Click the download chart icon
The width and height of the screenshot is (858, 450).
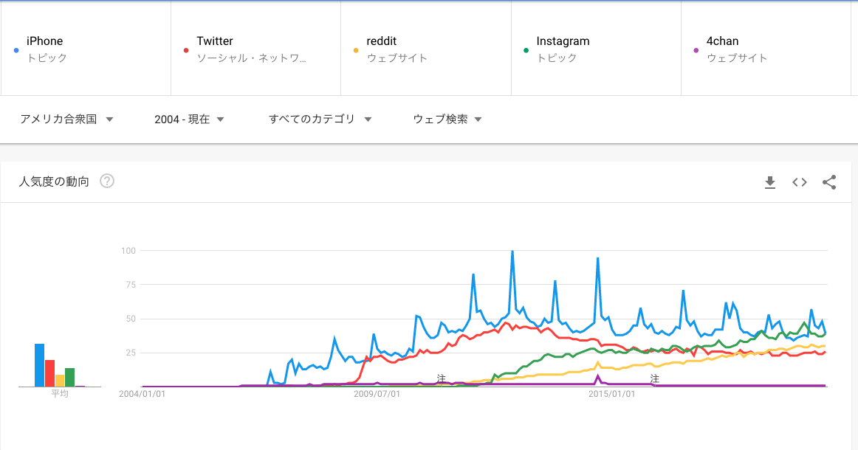coord(770,182)
